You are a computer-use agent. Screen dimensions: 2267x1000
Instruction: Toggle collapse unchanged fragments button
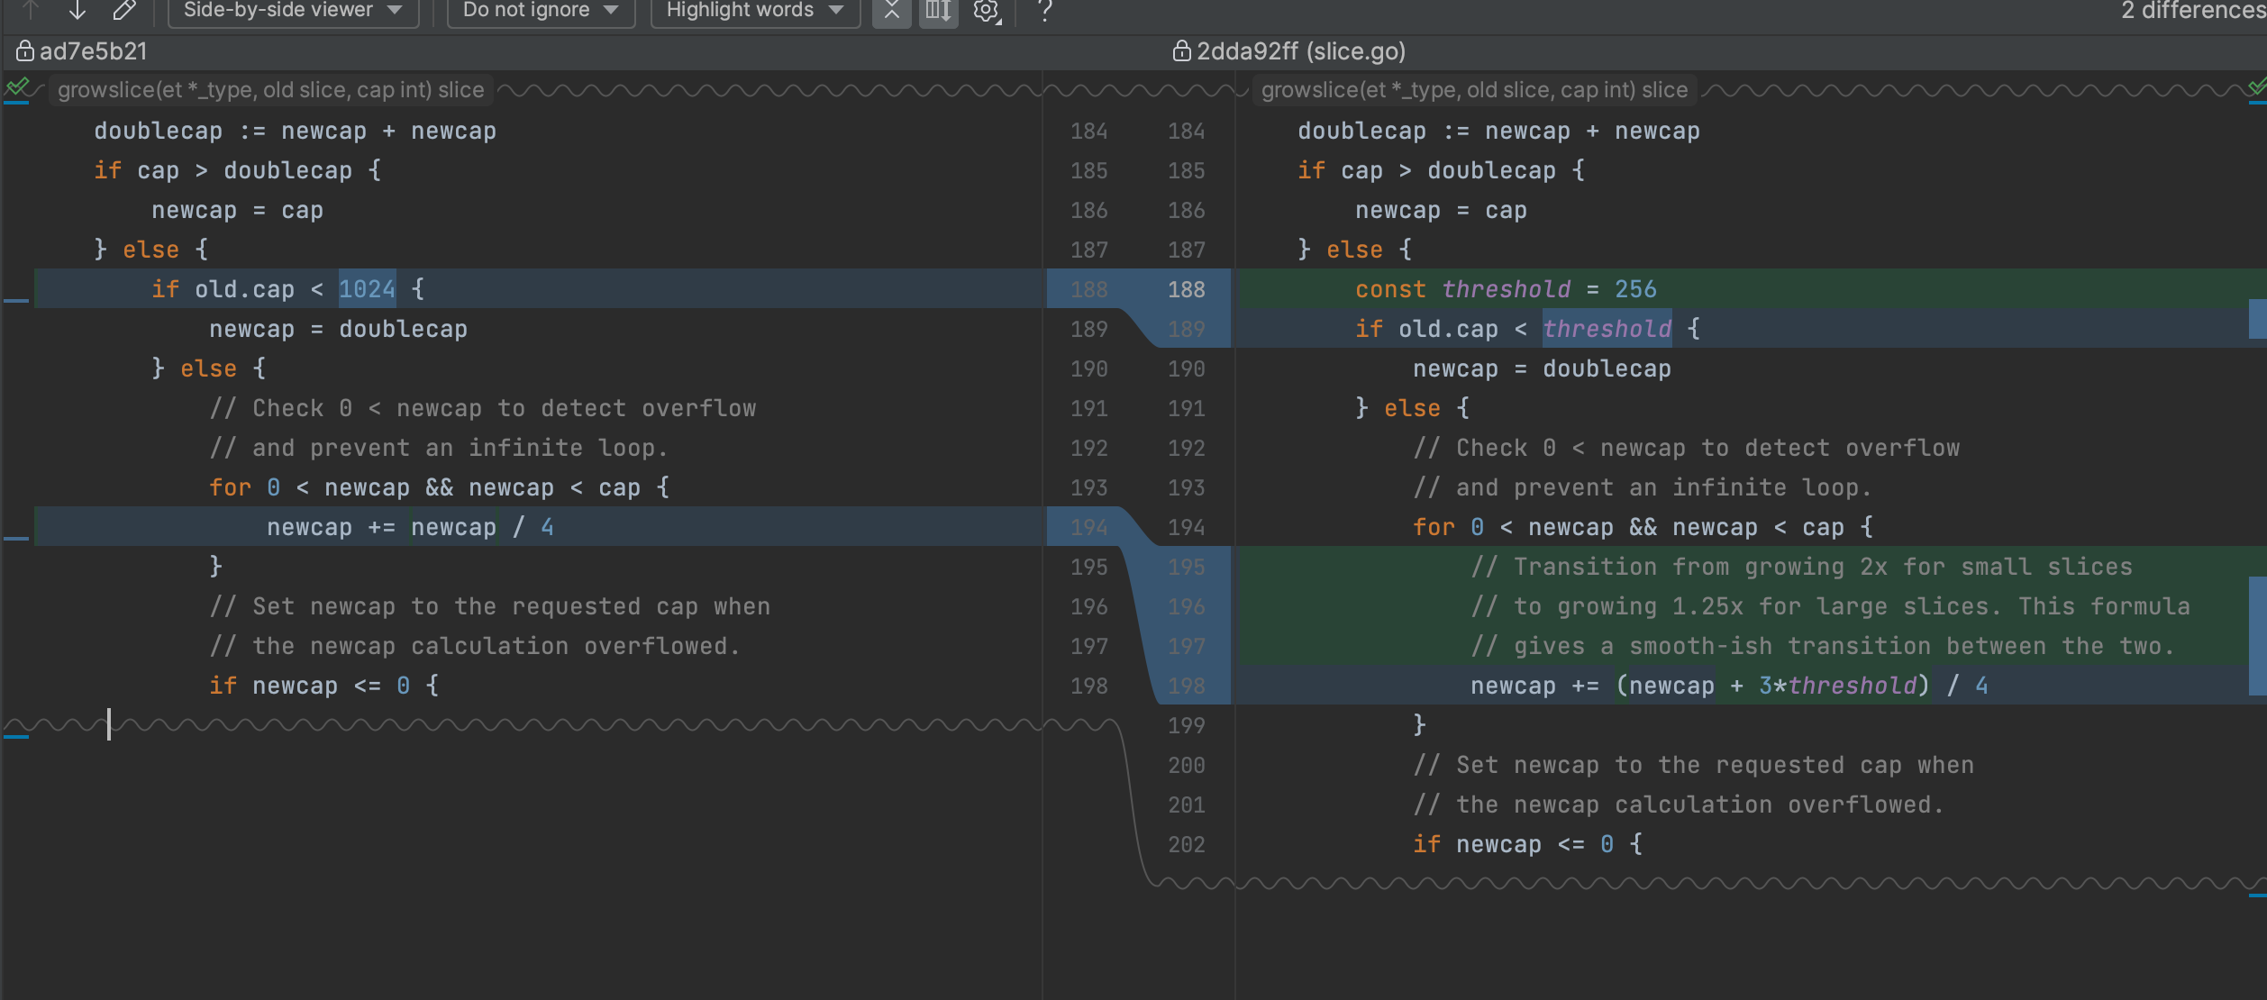click(x=891, y=11)
